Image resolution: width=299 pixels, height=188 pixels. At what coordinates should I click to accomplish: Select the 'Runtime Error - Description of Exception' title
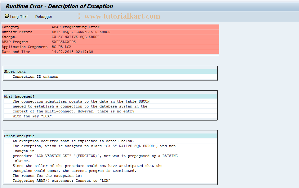[x=59, y=6]
